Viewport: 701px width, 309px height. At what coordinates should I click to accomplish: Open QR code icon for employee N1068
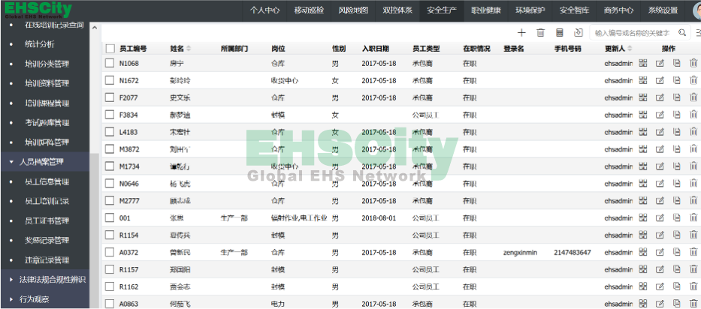643,63
